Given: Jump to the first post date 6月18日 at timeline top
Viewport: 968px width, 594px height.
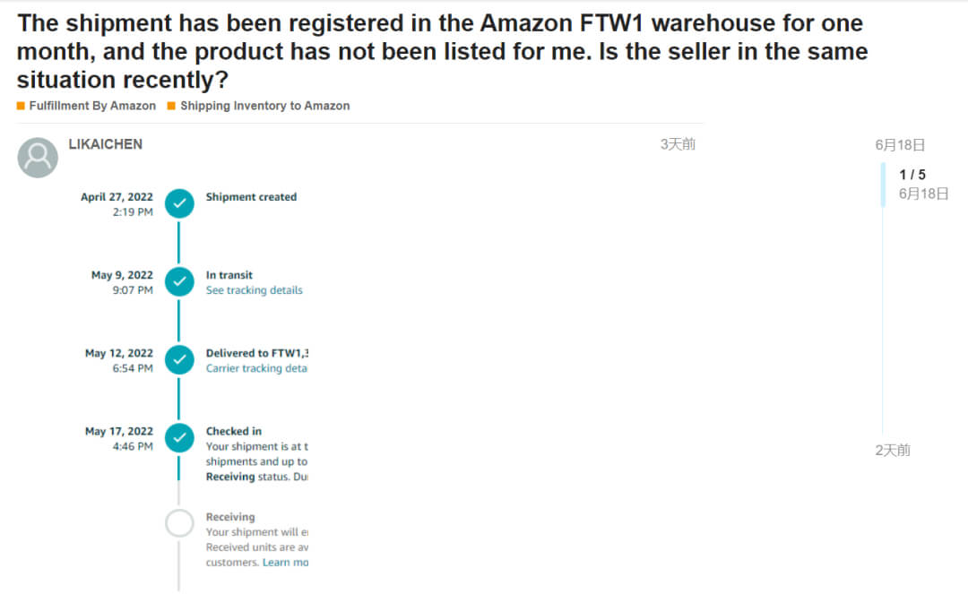Looking at the screenshot, I should [900, 145].
